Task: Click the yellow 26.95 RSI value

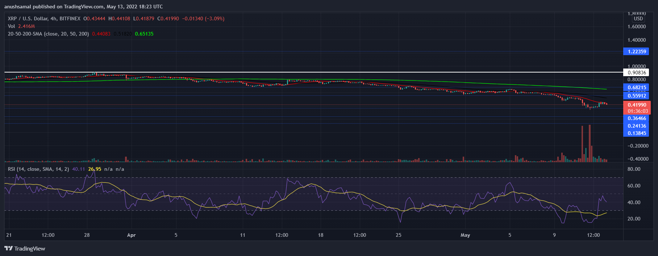Action: (95, 169)
